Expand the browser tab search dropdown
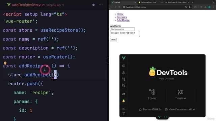This screenshot has height=121, width=216. click(214, 2)
